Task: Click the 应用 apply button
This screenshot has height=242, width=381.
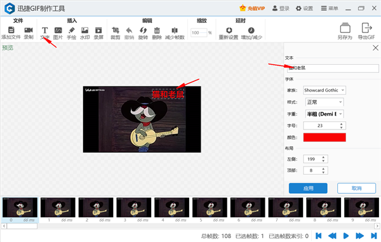Action: click(x=308, y=188)
